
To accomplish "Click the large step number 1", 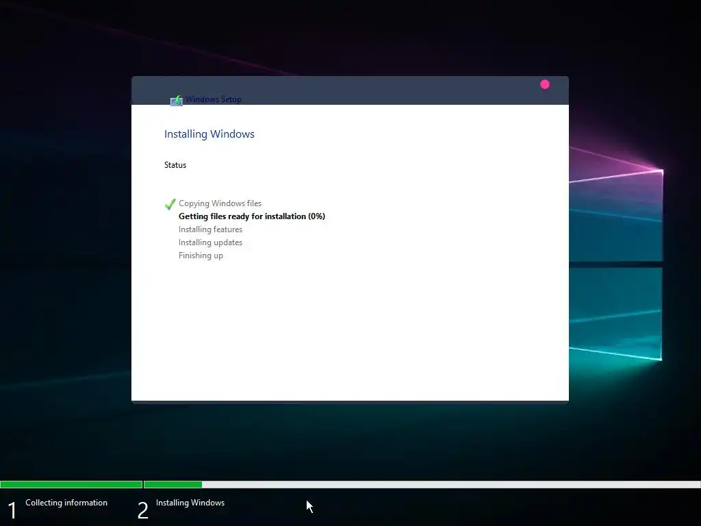I will point(12,510).
